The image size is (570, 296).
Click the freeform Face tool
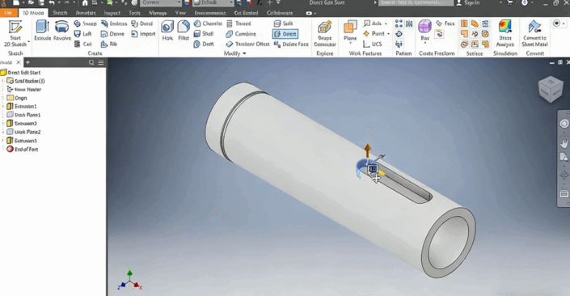445,23
